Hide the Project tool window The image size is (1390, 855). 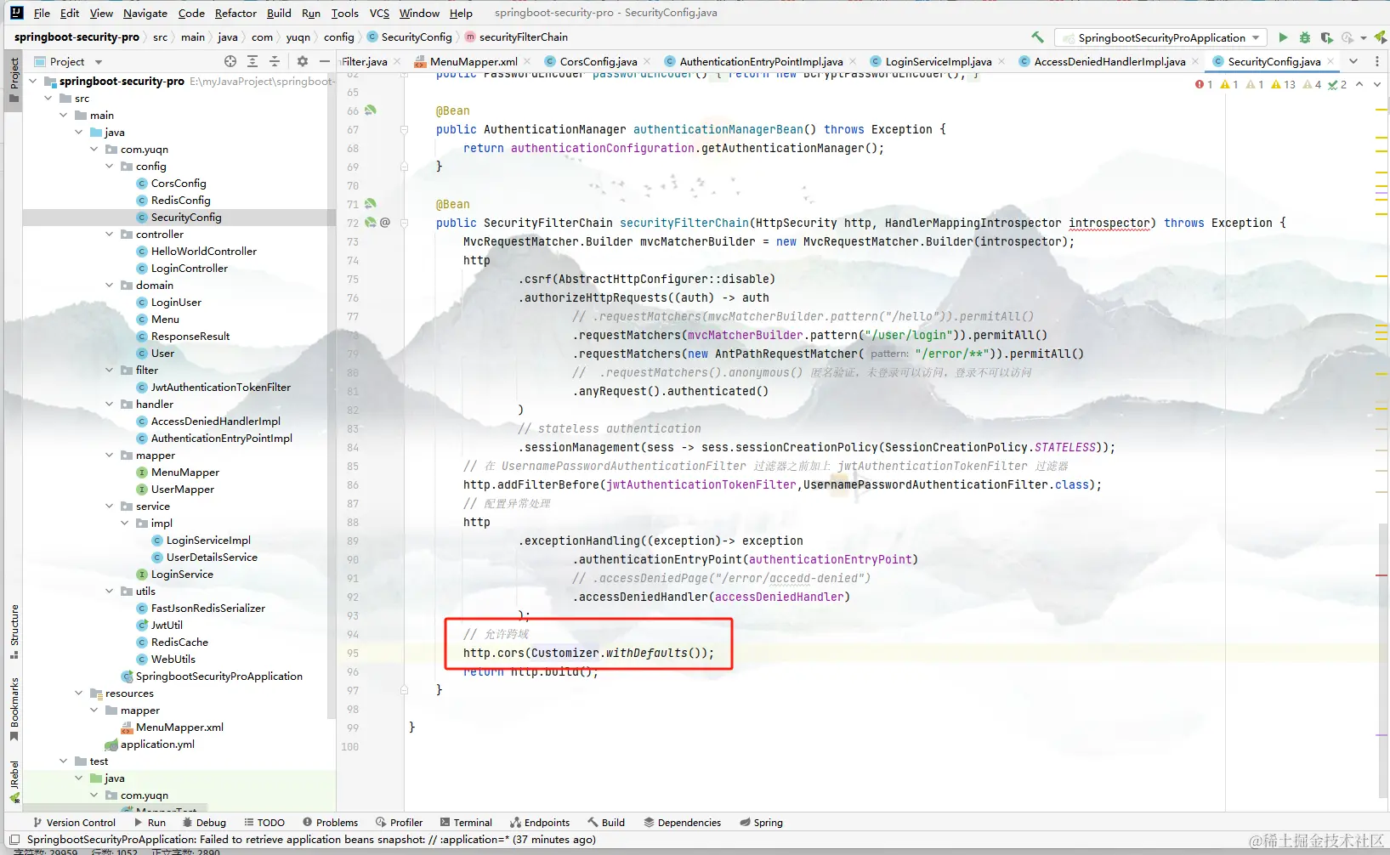coord(324,61)
